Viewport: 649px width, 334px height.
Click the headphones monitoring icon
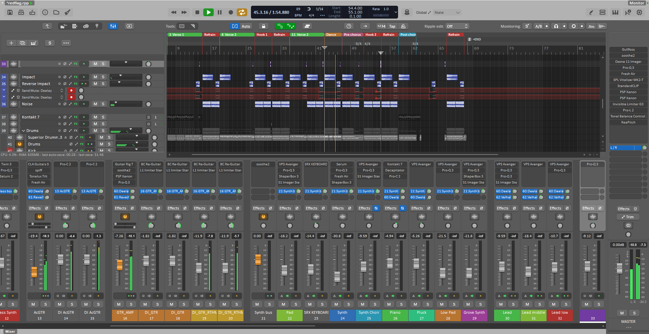(x=556, y=26)
